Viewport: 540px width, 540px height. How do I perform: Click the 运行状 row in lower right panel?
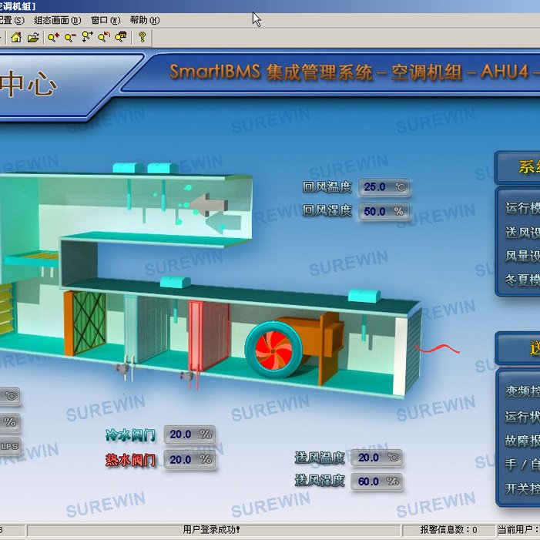tap(522, 417)
